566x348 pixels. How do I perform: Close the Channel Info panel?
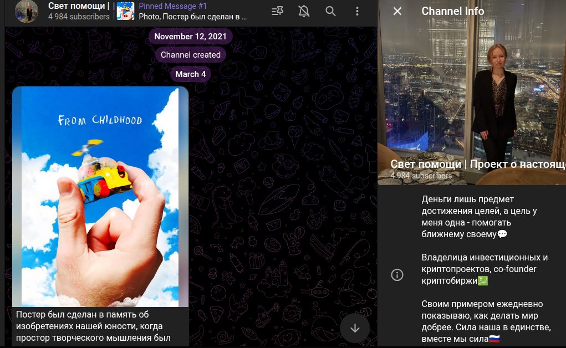397,11
